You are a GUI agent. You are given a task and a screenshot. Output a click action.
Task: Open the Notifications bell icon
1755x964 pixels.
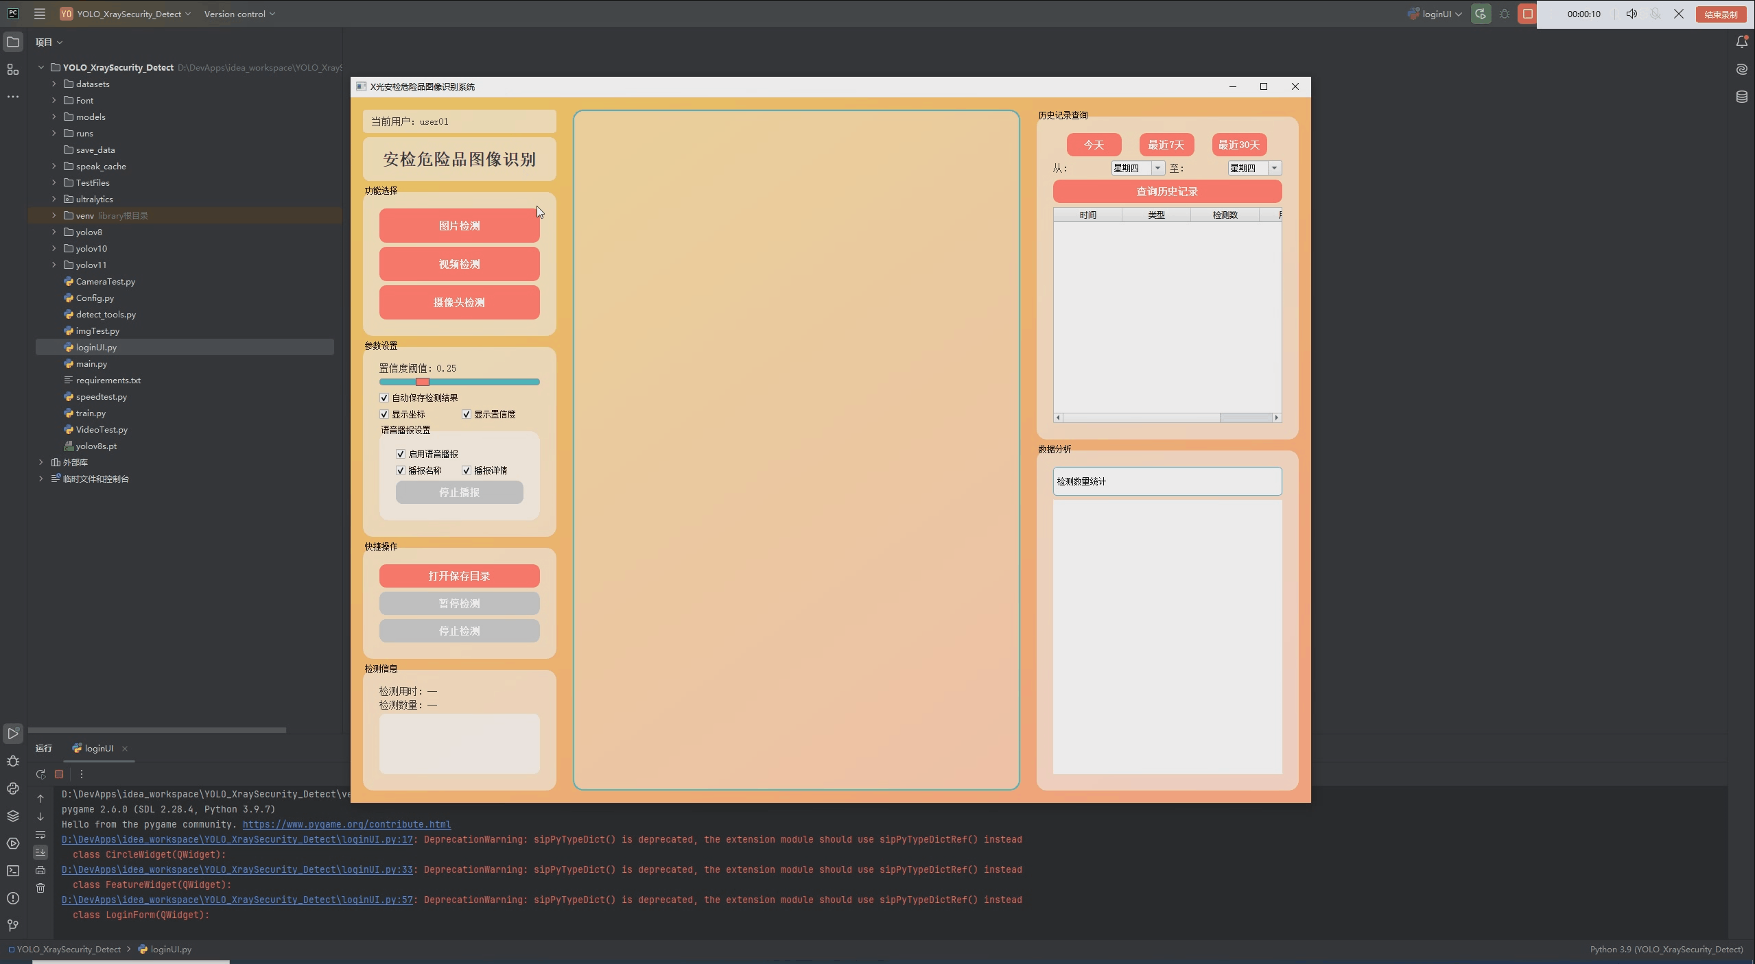1741,43
